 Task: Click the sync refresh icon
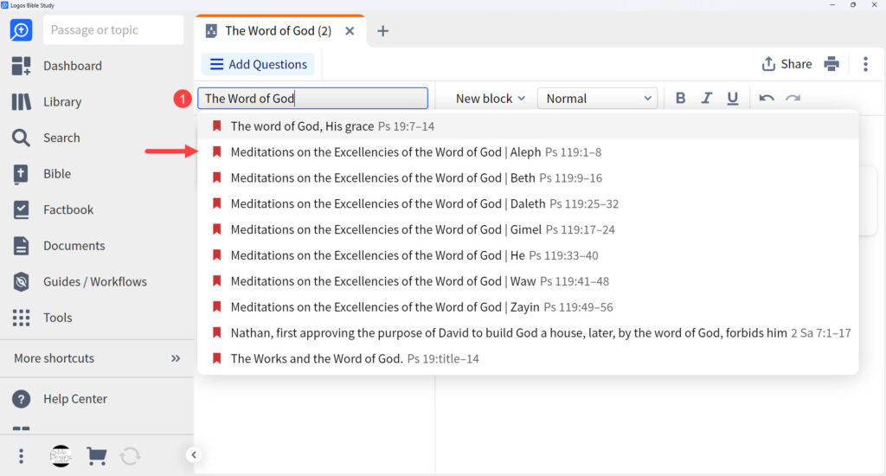point(130,455)
